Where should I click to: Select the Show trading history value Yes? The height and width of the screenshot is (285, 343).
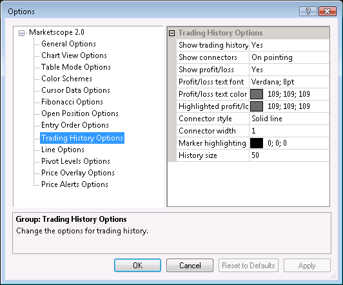pos(289,45)
